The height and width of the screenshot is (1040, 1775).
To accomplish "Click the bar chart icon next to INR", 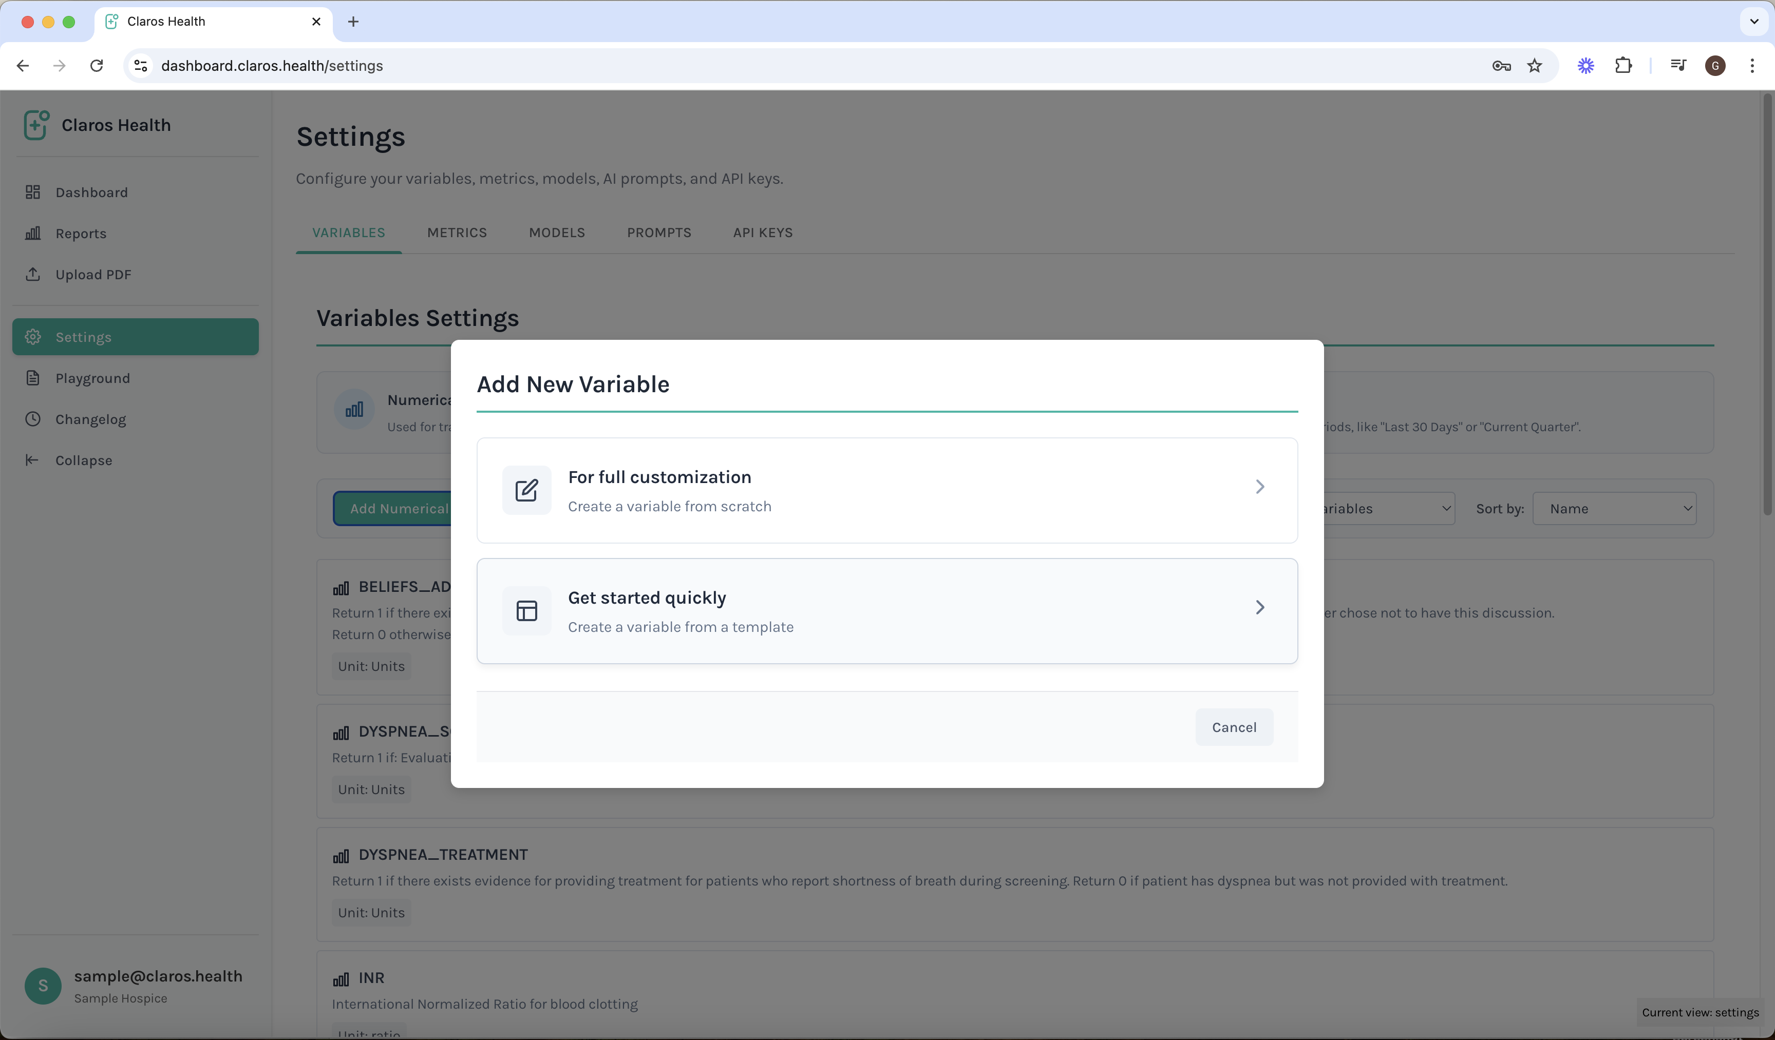I will 343,979.
